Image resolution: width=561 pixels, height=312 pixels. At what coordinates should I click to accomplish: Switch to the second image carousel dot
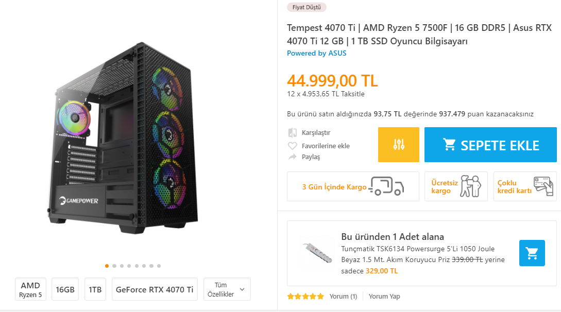[114, 266]
